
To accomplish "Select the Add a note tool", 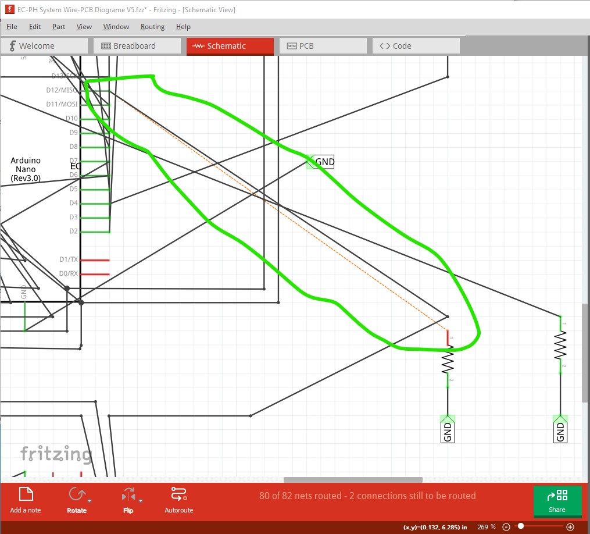I will pos(25,494).
